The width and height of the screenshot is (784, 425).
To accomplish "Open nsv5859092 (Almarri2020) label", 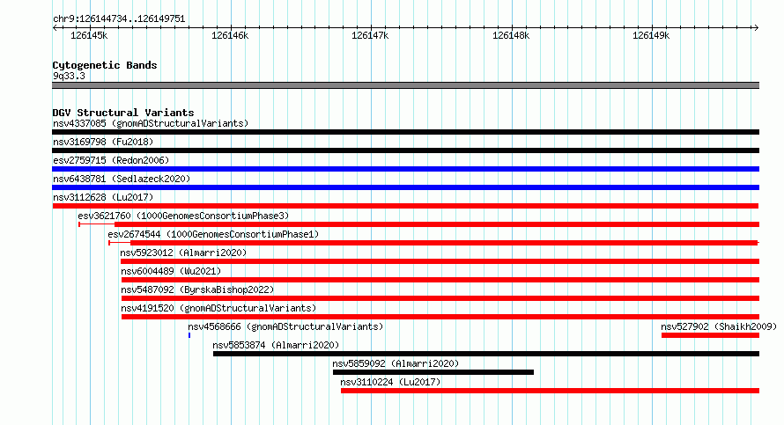I will pos(396,363).
